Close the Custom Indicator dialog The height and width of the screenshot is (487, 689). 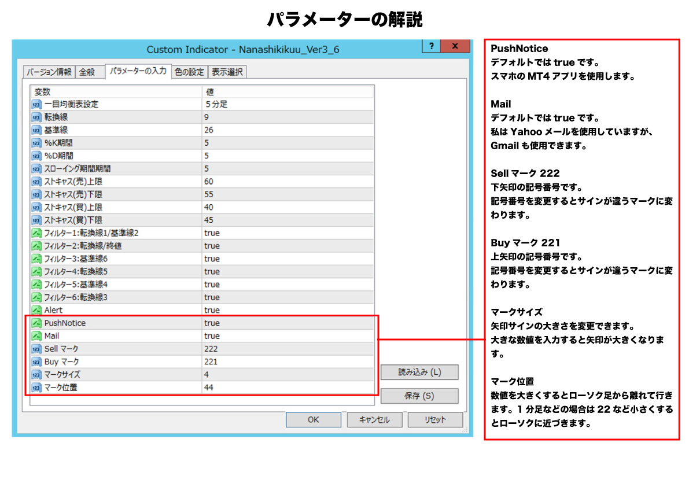(455, 46)
